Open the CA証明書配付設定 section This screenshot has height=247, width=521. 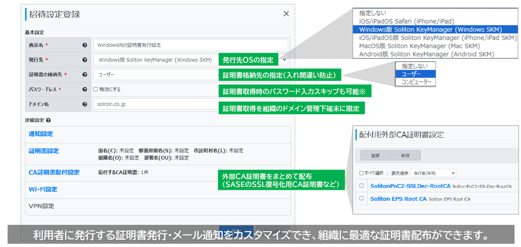click(x=54, y=173)
